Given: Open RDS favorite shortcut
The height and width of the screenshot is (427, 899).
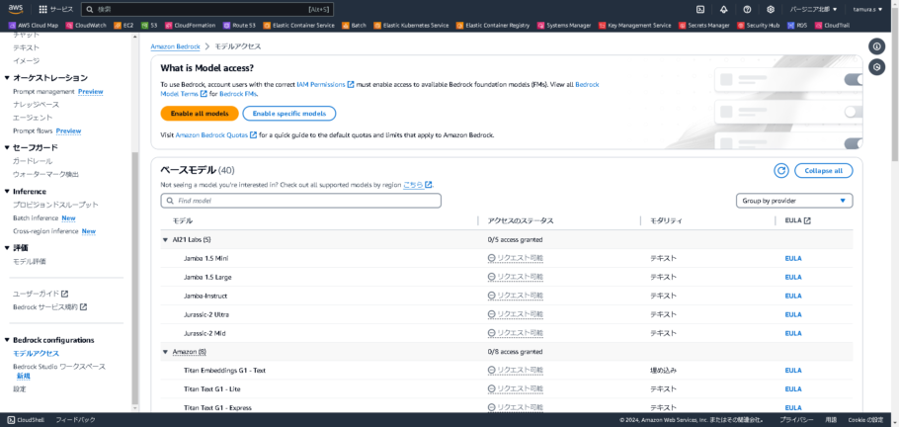Looking at the screenshot, I should click(797, 26).
